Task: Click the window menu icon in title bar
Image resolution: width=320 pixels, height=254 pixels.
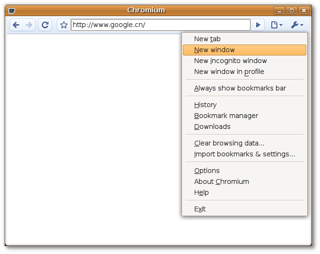Action: pyautogui.click(x=12, y=10)
